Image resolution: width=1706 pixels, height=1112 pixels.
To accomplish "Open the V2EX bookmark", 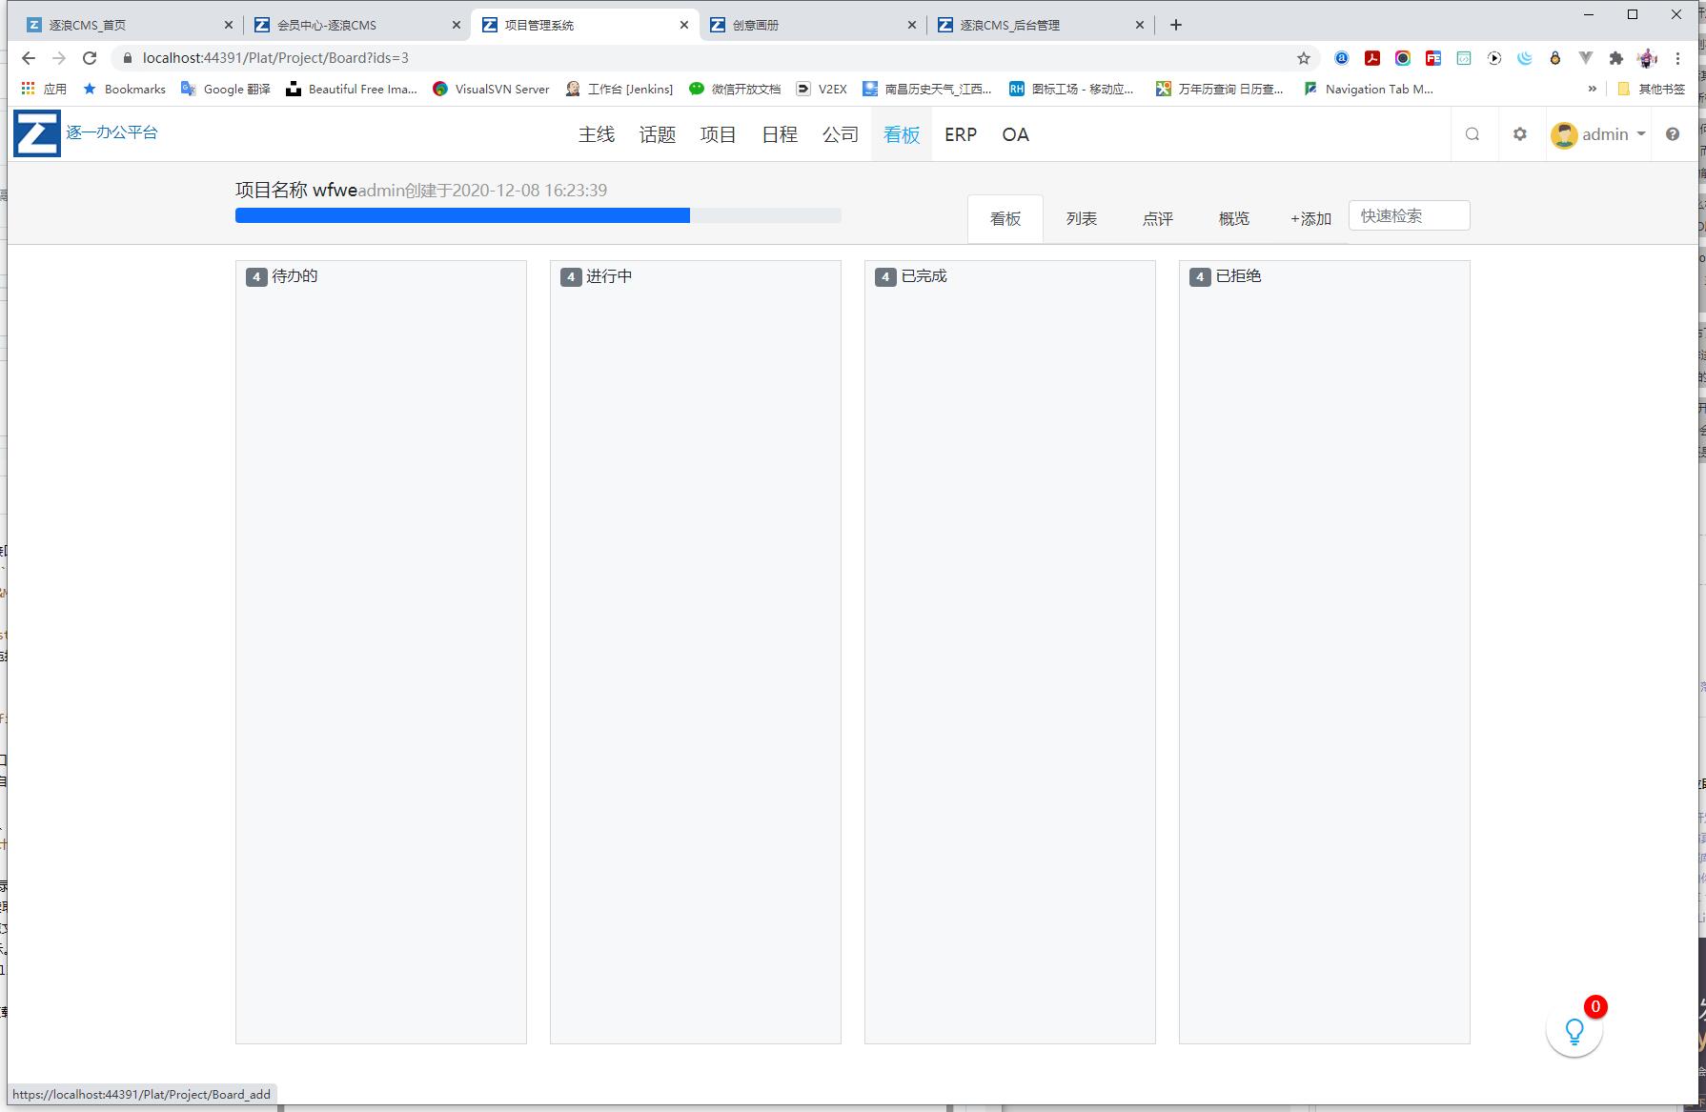I will [x=822, y=89].
